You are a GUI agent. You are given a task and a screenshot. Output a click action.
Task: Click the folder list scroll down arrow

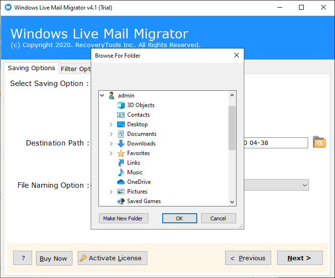232,202
